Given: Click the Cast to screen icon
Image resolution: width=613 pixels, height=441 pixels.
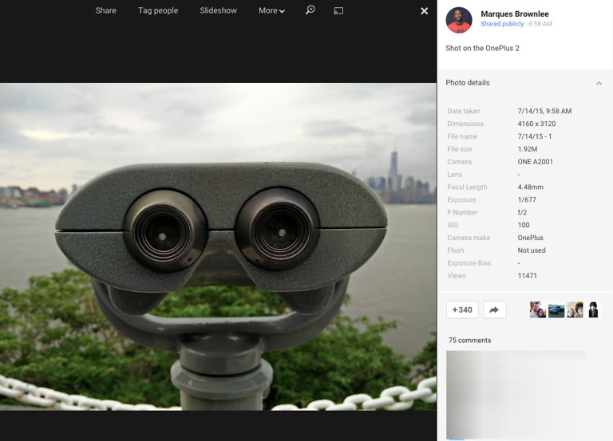Looking at the screenshot, I should [x=338, y=10].
